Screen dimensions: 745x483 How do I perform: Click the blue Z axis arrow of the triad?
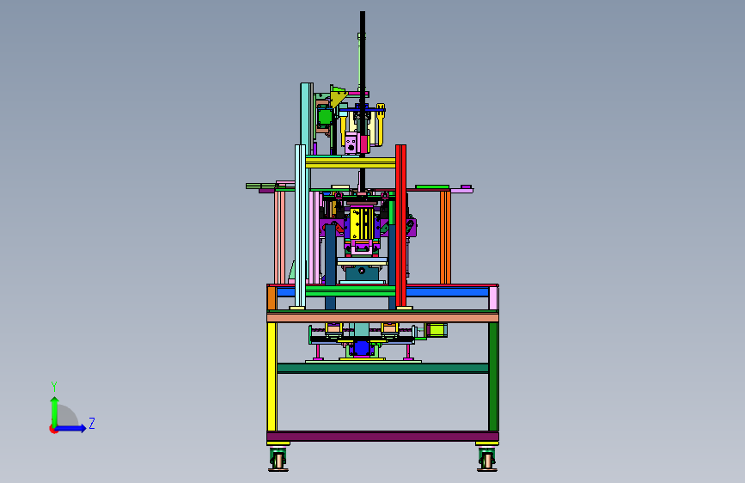[71, 428]
